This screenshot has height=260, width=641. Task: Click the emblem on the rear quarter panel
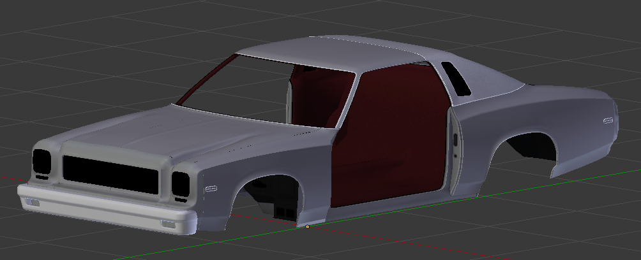pyautogui.click(x=608, y=120)
